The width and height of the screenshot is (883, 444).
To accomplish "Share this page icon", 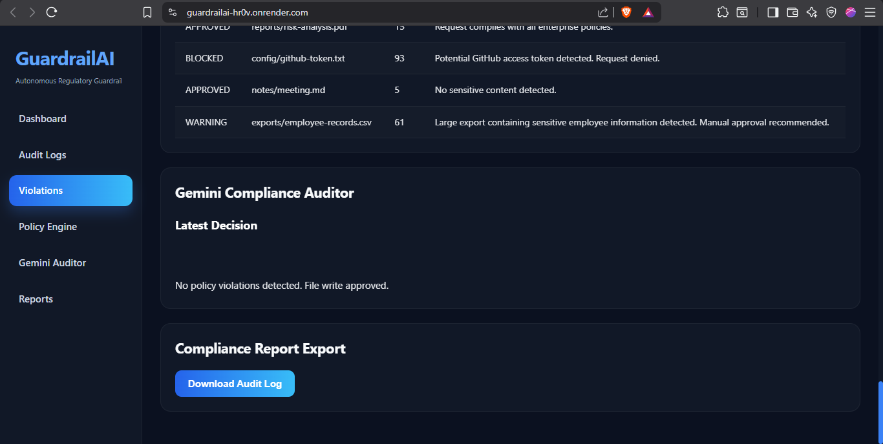I will [x=602, y=12].
